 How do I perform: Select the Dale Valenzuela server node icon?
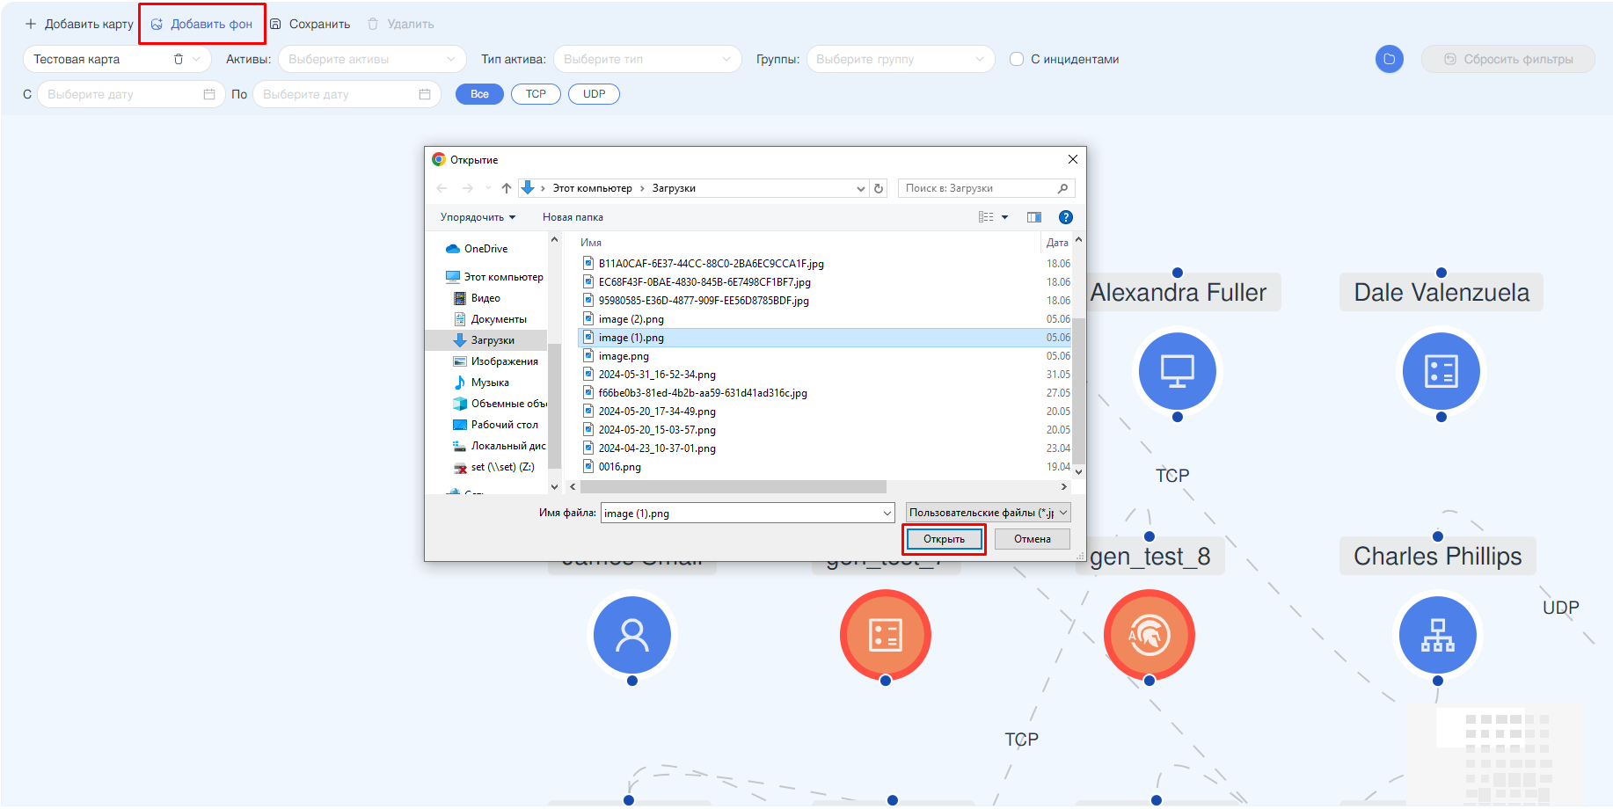(1441, 371)
